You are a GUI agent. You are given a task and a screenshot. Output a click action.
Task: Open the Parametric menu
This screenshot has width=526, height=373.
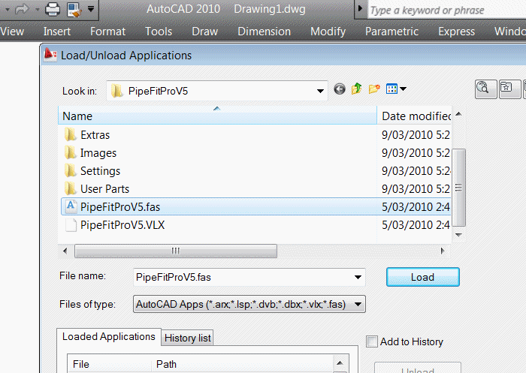click(x=391, y=32)
